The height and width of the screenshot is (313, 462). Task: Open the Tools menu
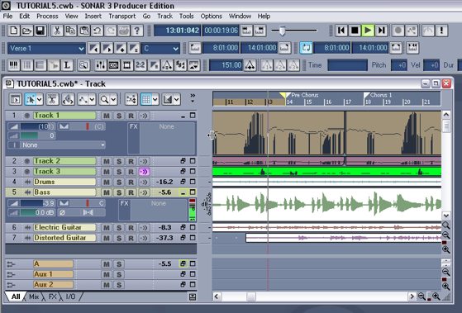187,17
